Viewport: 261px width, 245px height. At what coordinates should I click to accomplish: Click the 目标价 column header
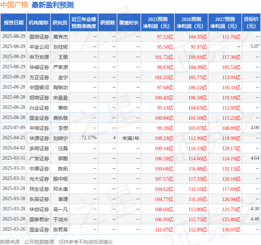[251, 23]
